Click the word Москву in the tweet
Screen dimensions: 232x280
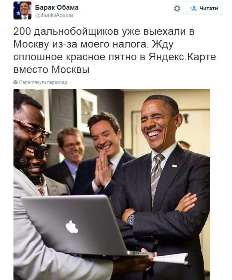click(31, 44)
